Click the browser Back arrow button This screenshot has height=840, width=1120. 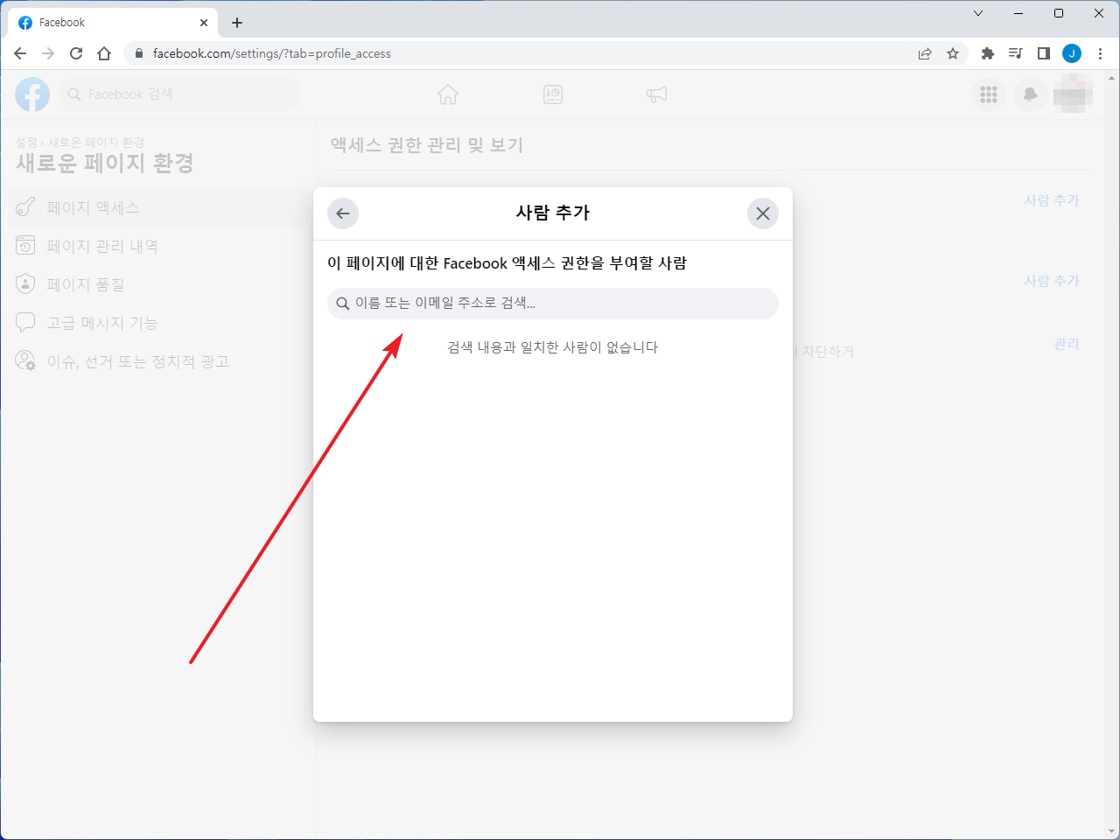click(x=20, y=53)
